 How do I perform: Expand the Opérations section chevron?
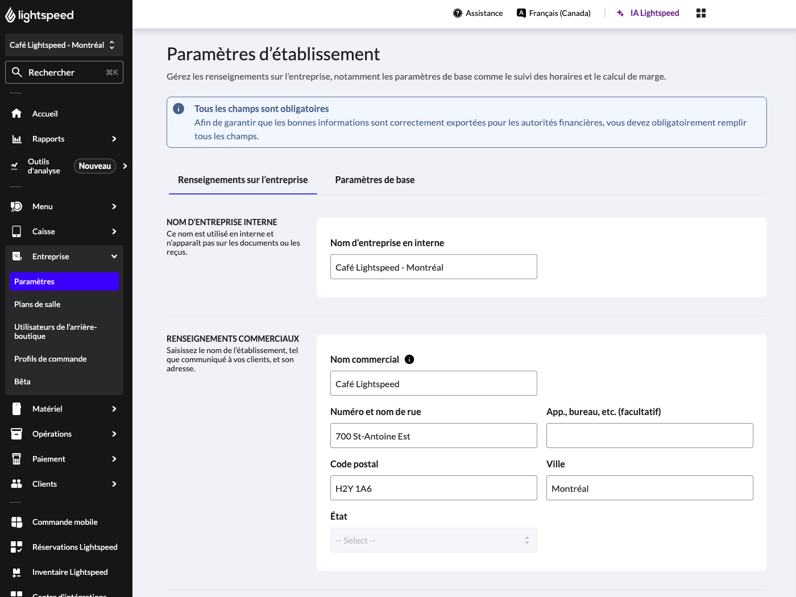point(114,434)
